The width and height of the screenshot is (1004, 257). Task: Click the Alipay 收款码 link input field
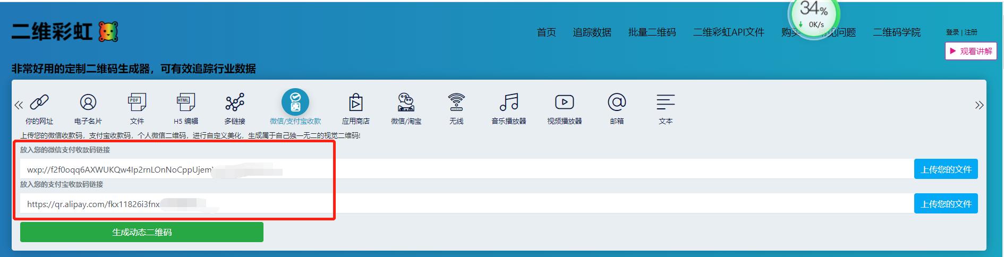(x=462, y=204)
